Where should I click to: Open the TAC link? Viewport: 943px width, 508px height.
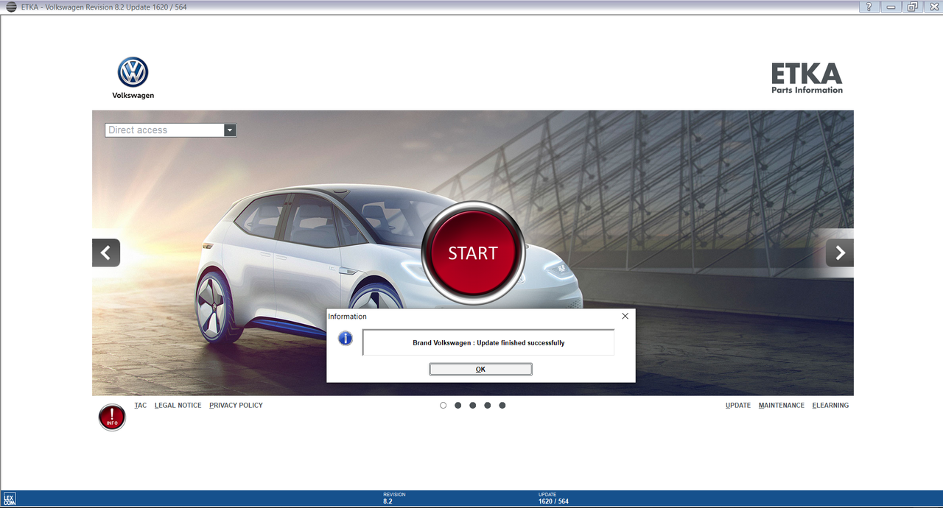141,406
